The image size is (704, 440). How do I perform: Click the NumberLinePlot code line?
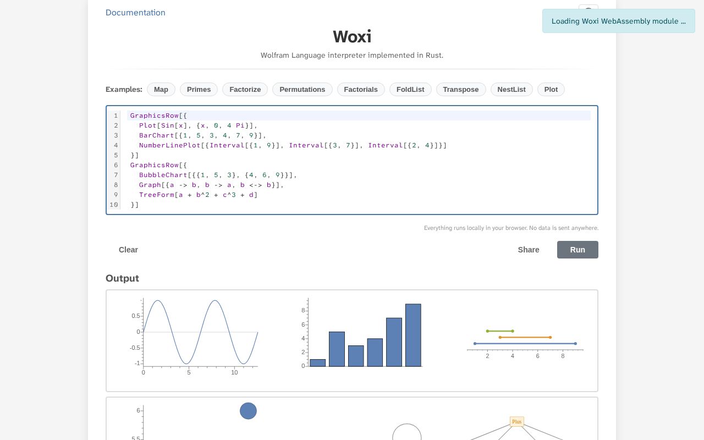[359, 145]
